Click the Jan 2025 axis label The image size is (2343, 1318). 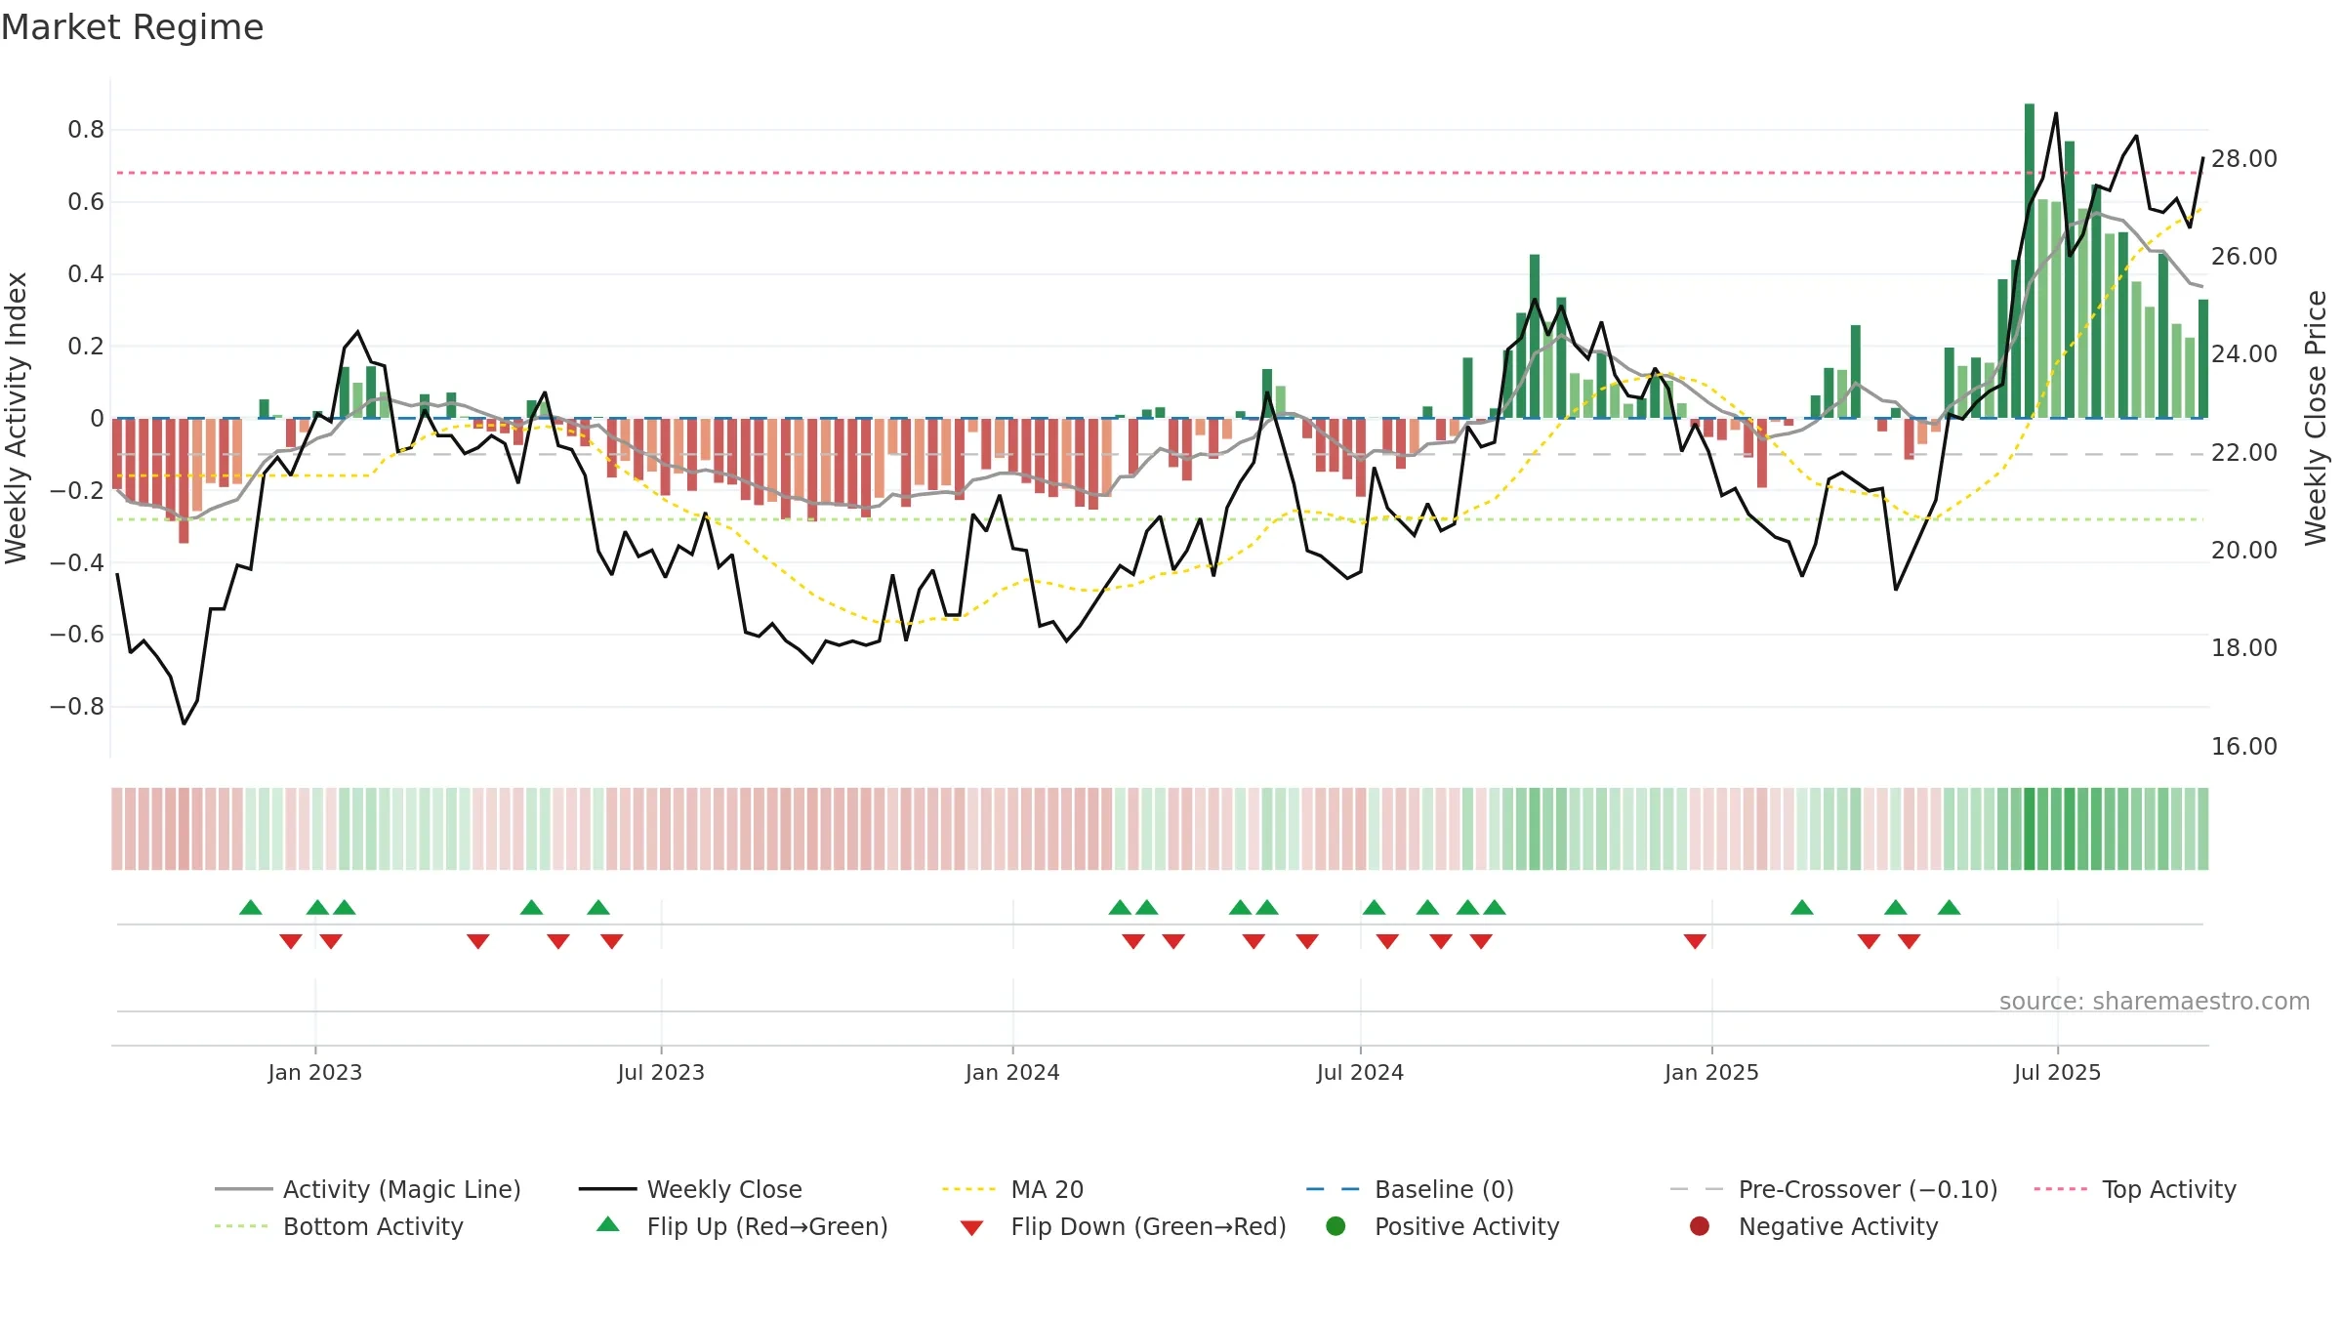[x=1711, y=1072]
